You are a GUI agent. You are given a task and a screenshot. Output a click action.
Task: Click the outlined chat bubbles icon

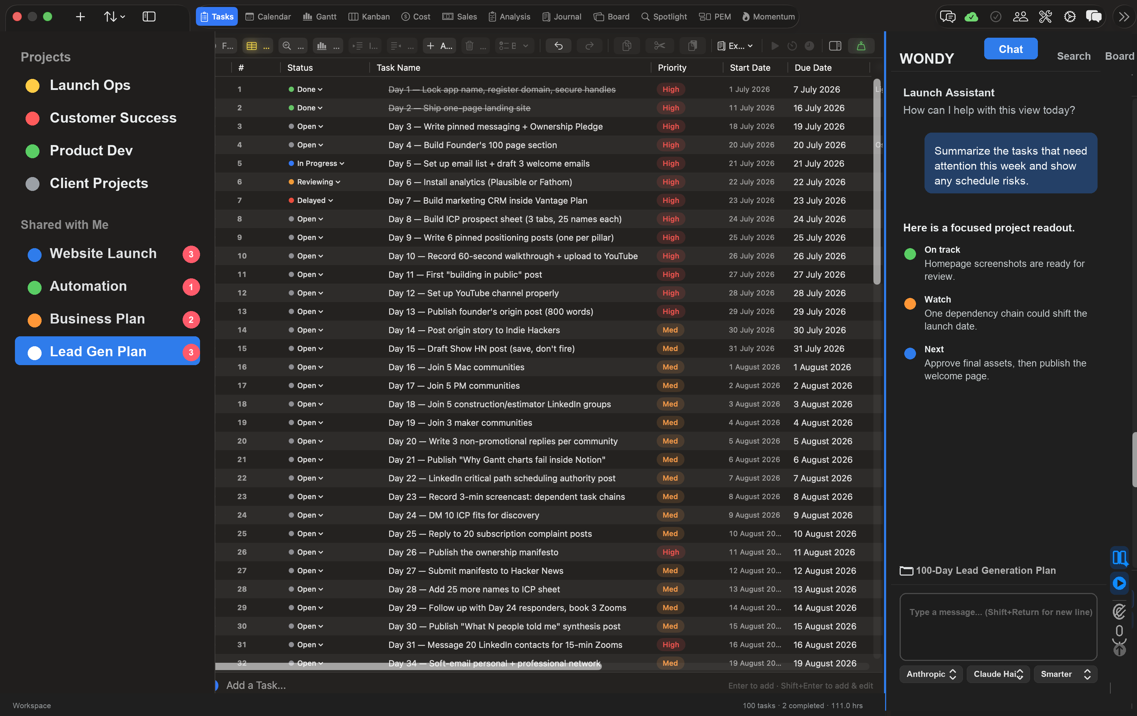947,16
